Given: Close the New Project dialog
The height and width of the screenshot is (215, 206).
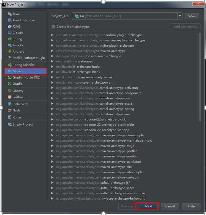Looking at the screenshot, I should point(199,3).
